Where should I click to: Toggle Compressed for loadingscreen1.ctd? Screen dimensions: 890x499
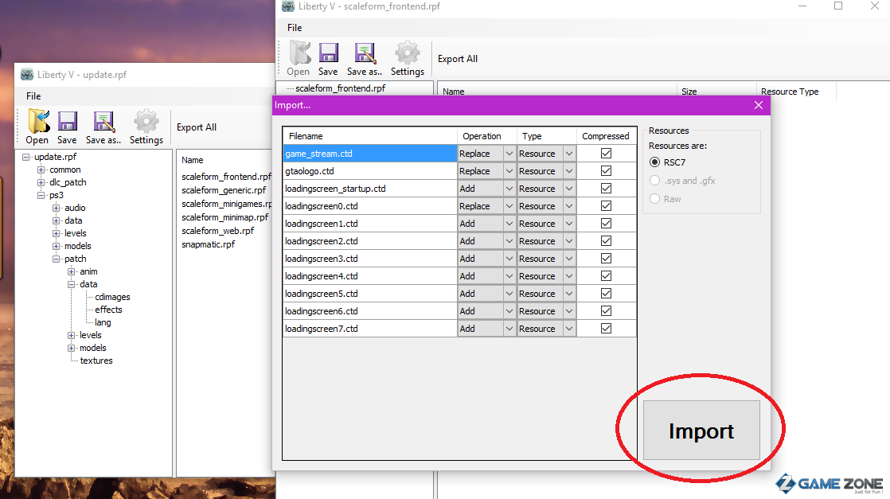(606, 224)
